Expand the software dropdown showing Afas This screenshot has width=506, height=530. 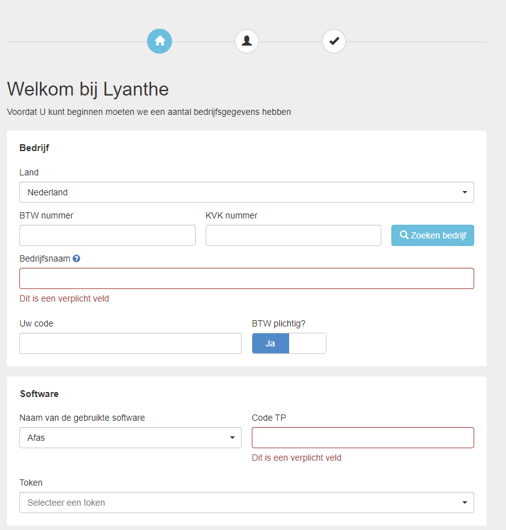pyautogui.click(x=130, y=438)
